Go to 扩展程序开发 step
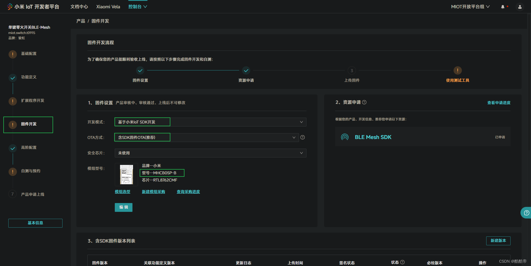This screenshot has width=531, height=266. pos(33,101)
